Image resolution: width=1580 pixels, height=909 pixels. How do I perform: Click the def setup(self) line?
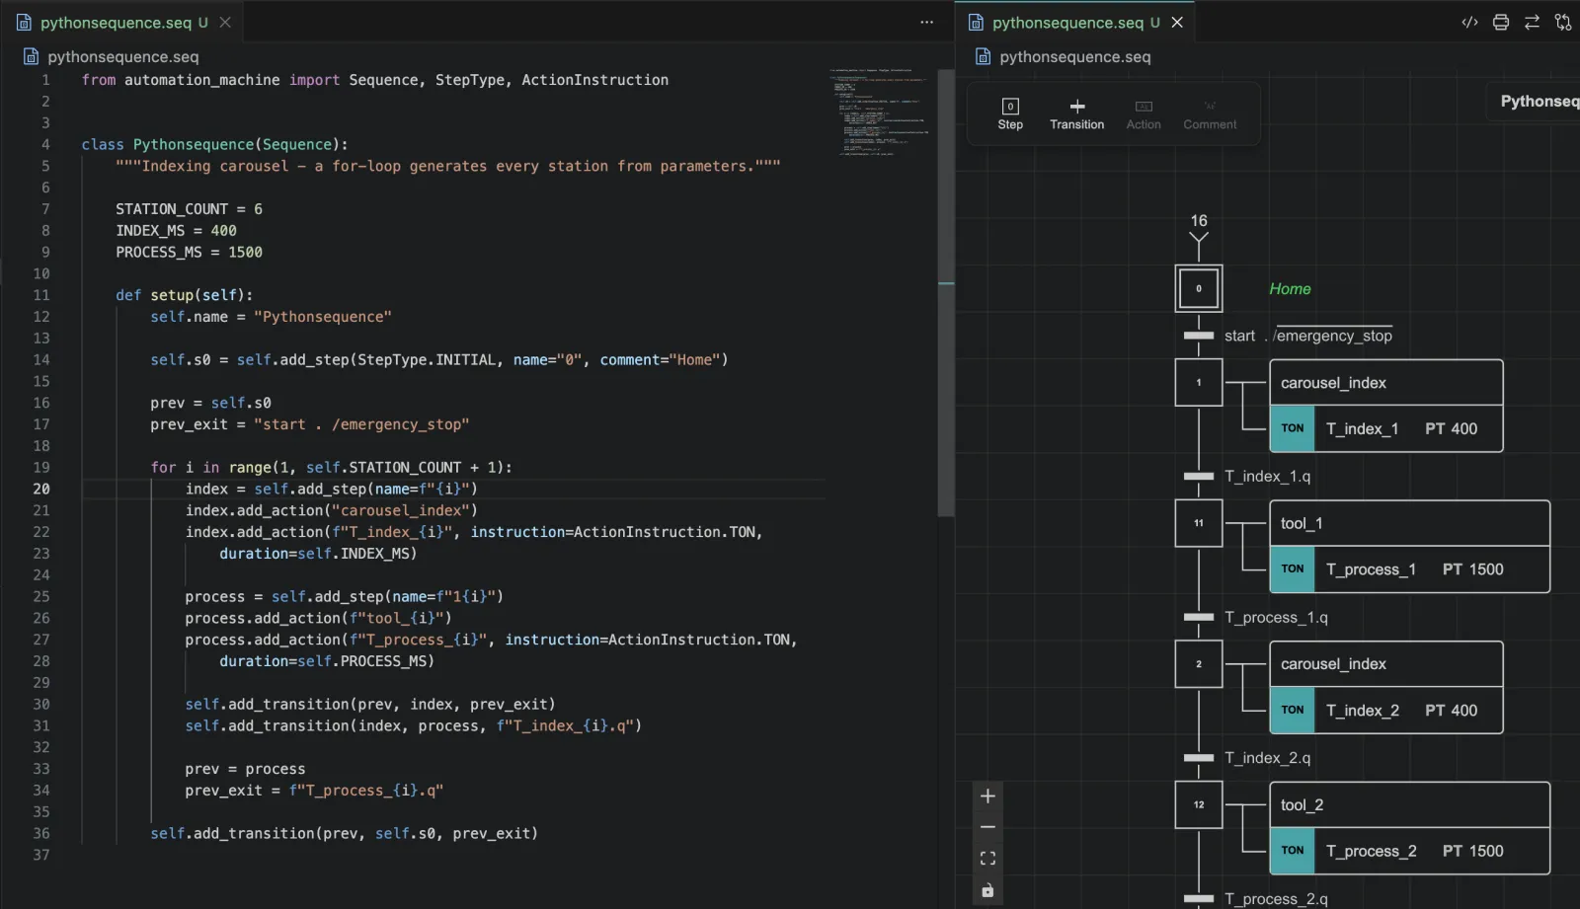[184, 295]
